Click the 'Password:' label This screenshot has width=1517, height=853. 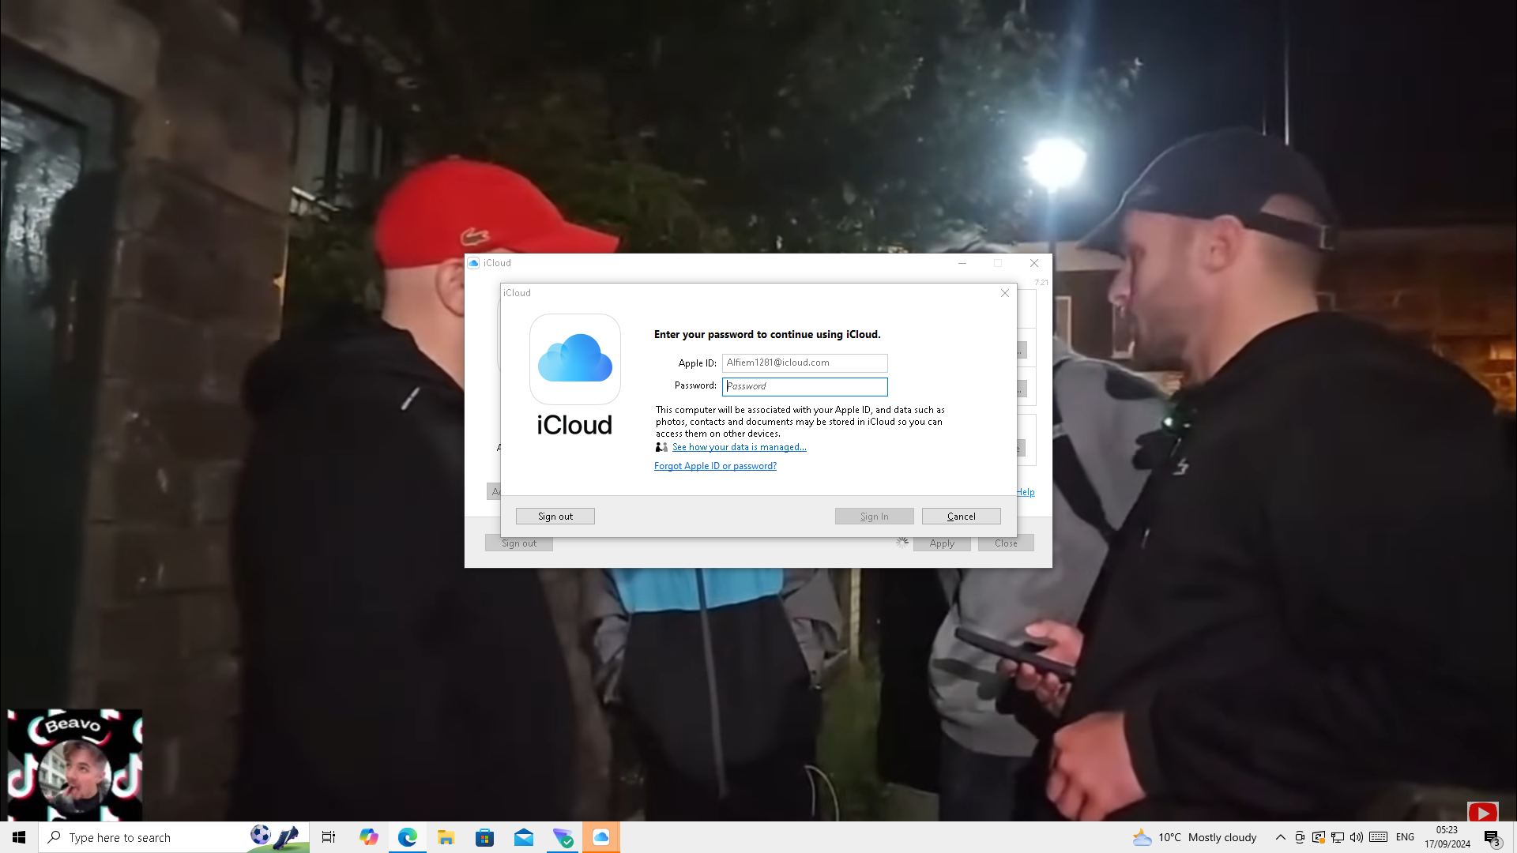point(695,385)
